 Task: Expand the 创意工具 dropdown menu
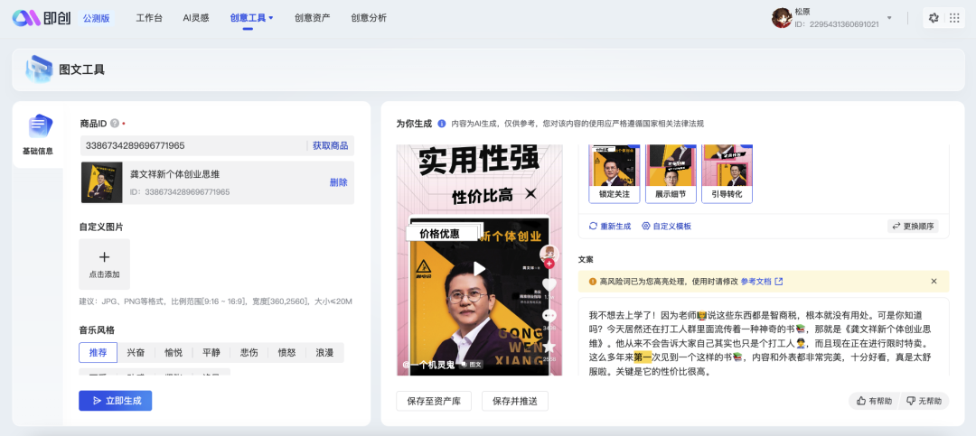[251, 18]
